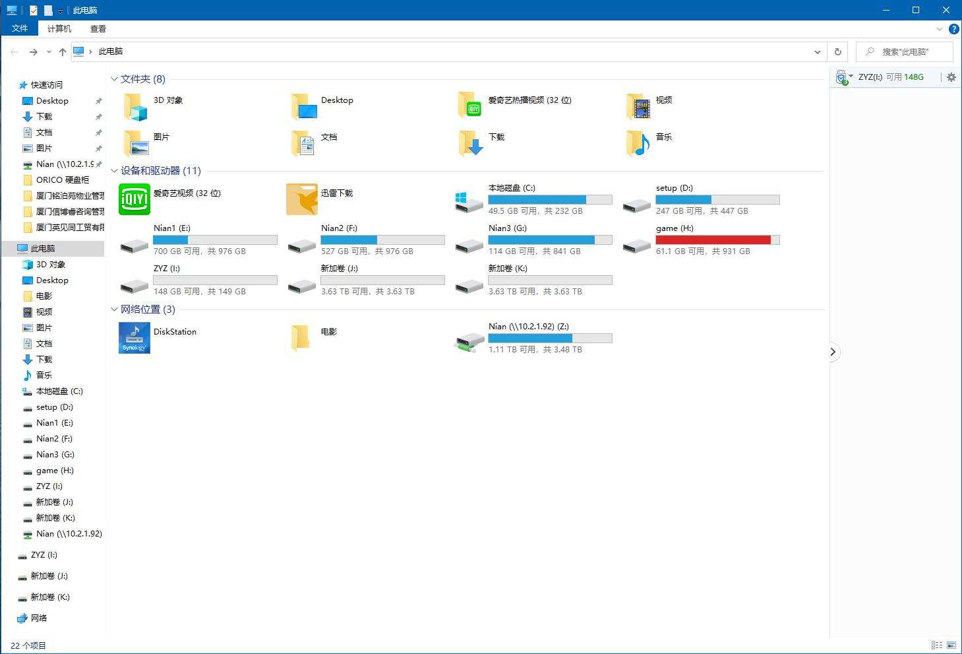Screen dimensions: 962x654
Task: Collapse the 文件夹 (8) group
Action: coord(114,79)
